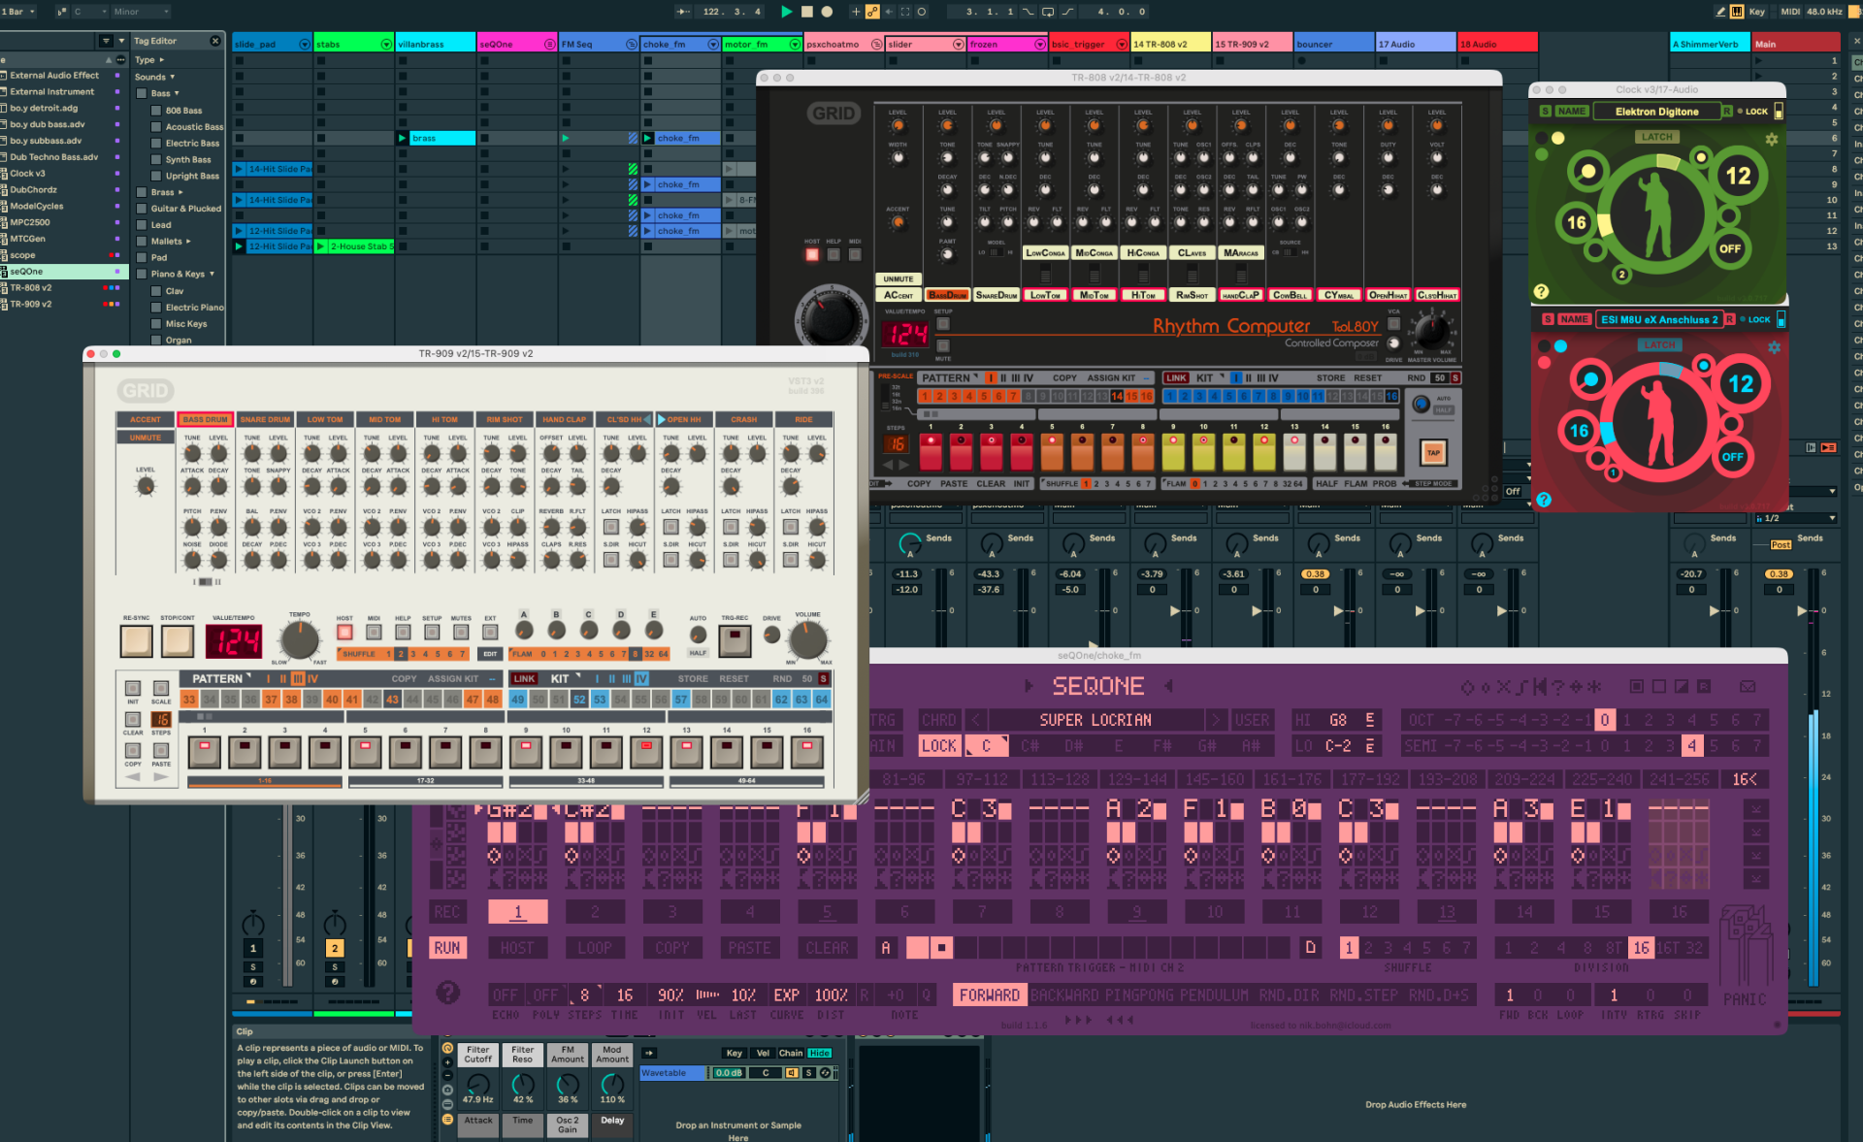
Task: Click the RE-SYNC pad in TR-909
Action: (x=136, y=640)
